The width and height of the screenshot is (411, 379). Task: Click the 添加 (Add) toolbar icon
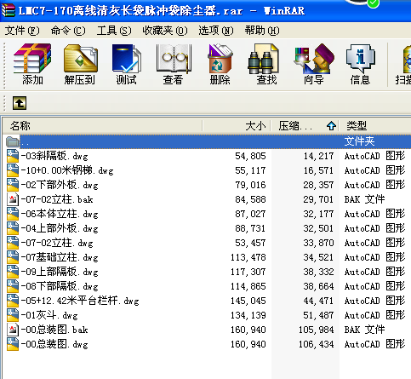click(x=32, y=58)
